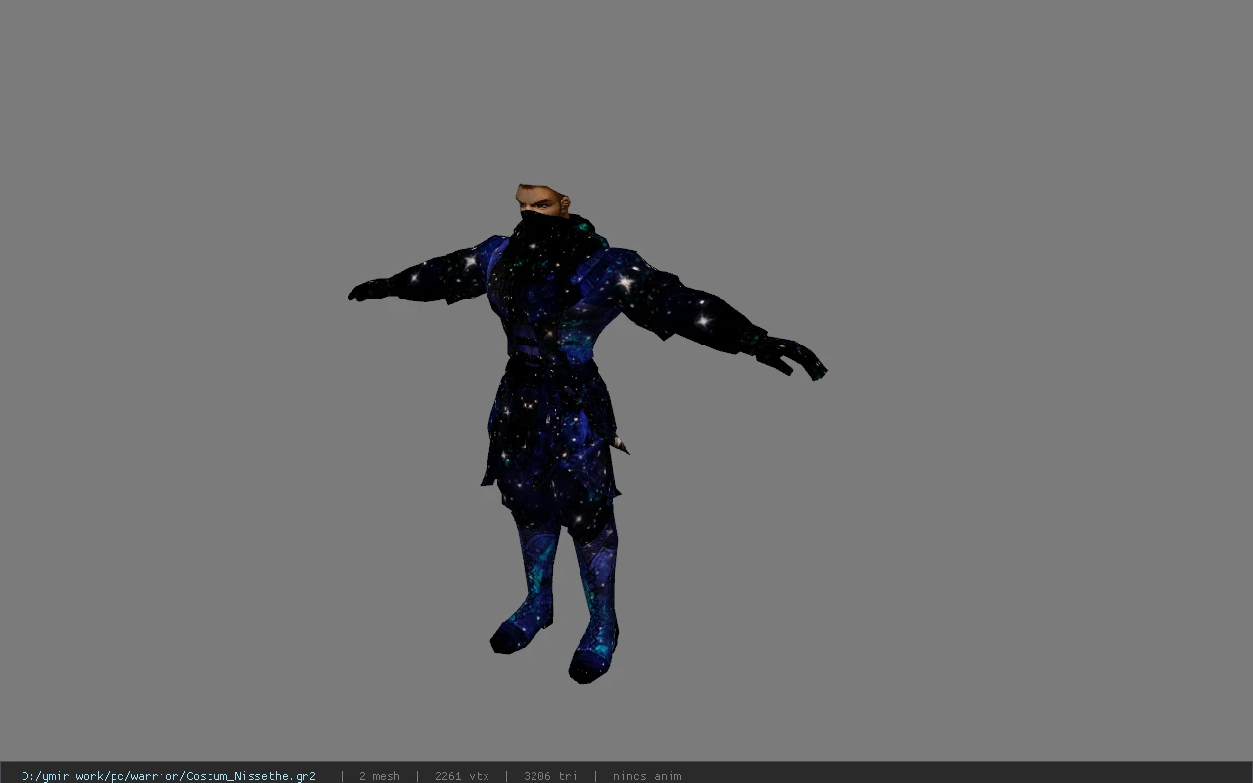The image size is (1253, 783).
Task: Click the Costum_Nissethe.gr2 file path in status bar
Action: [x=168, y=776]
